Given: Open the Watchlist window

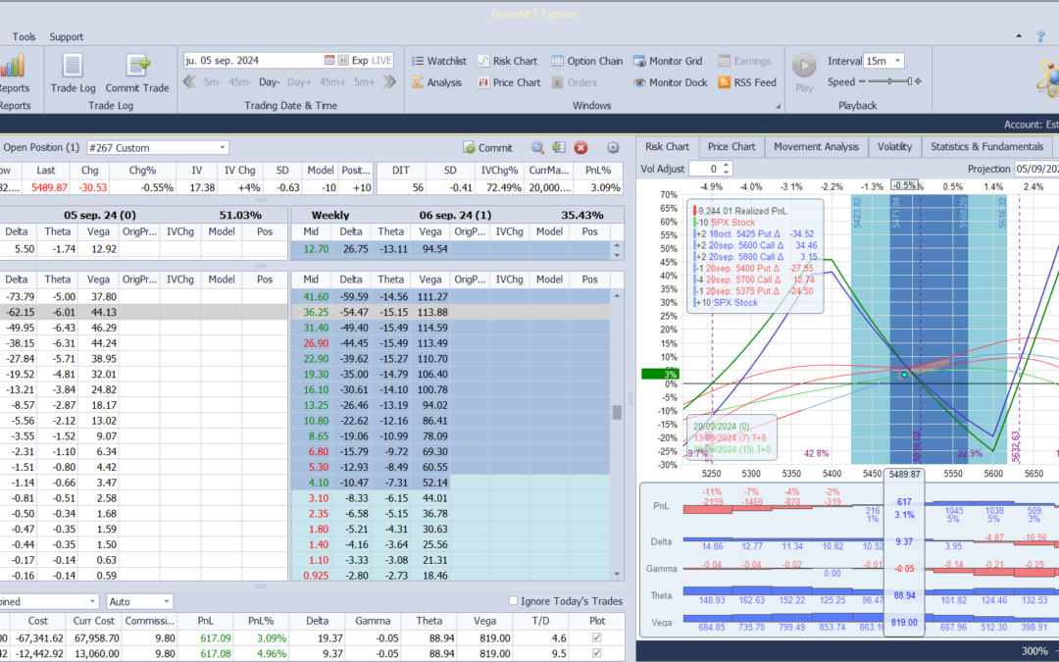Looking at the screenshot, I should coord(439,61).
